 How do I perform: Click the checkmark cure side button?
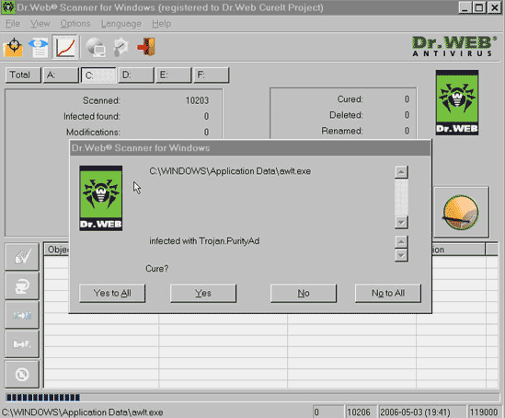22,257
